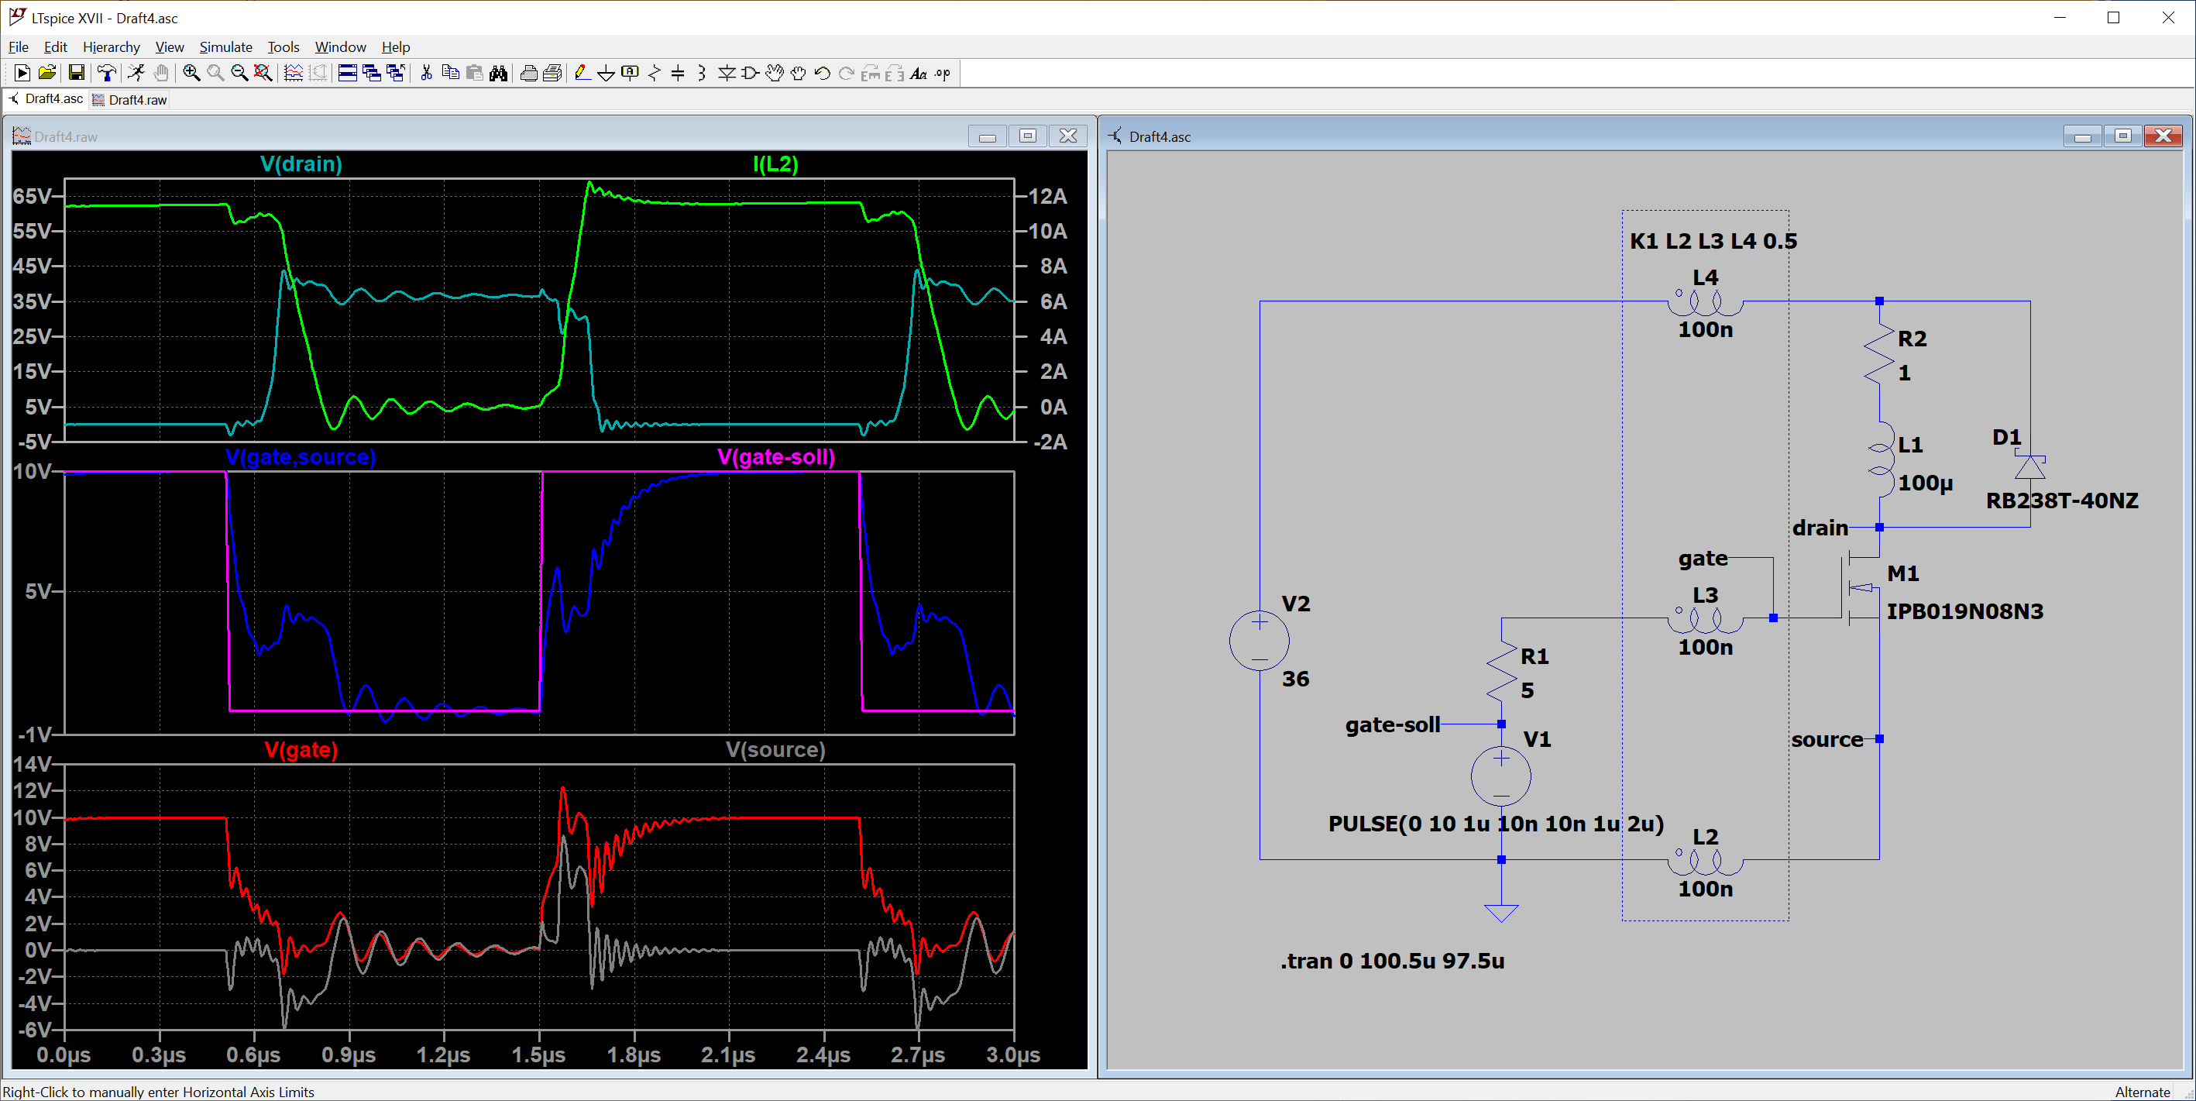
Task: Click the Tile windows horizontally icon
Action: pos(347,74)
